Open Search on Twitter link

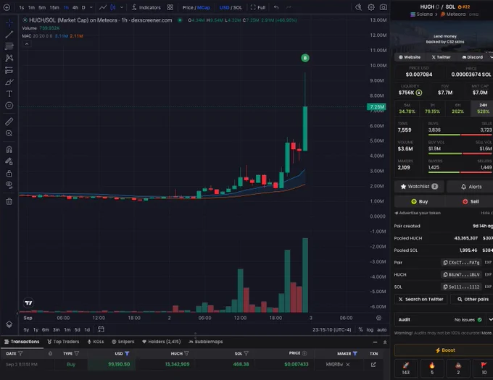[420, 300]
